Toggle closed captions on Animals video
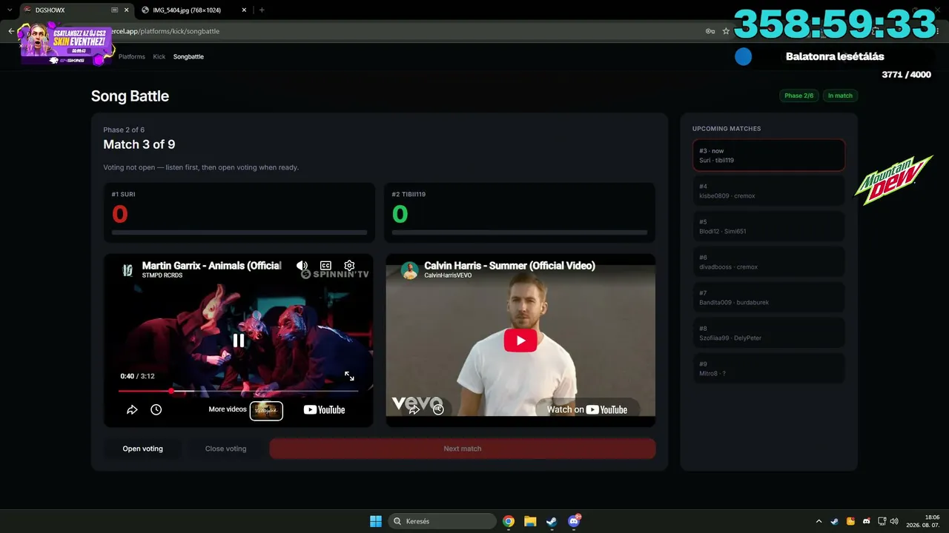This screenshot has width=949, height=533. click(325, 266)
